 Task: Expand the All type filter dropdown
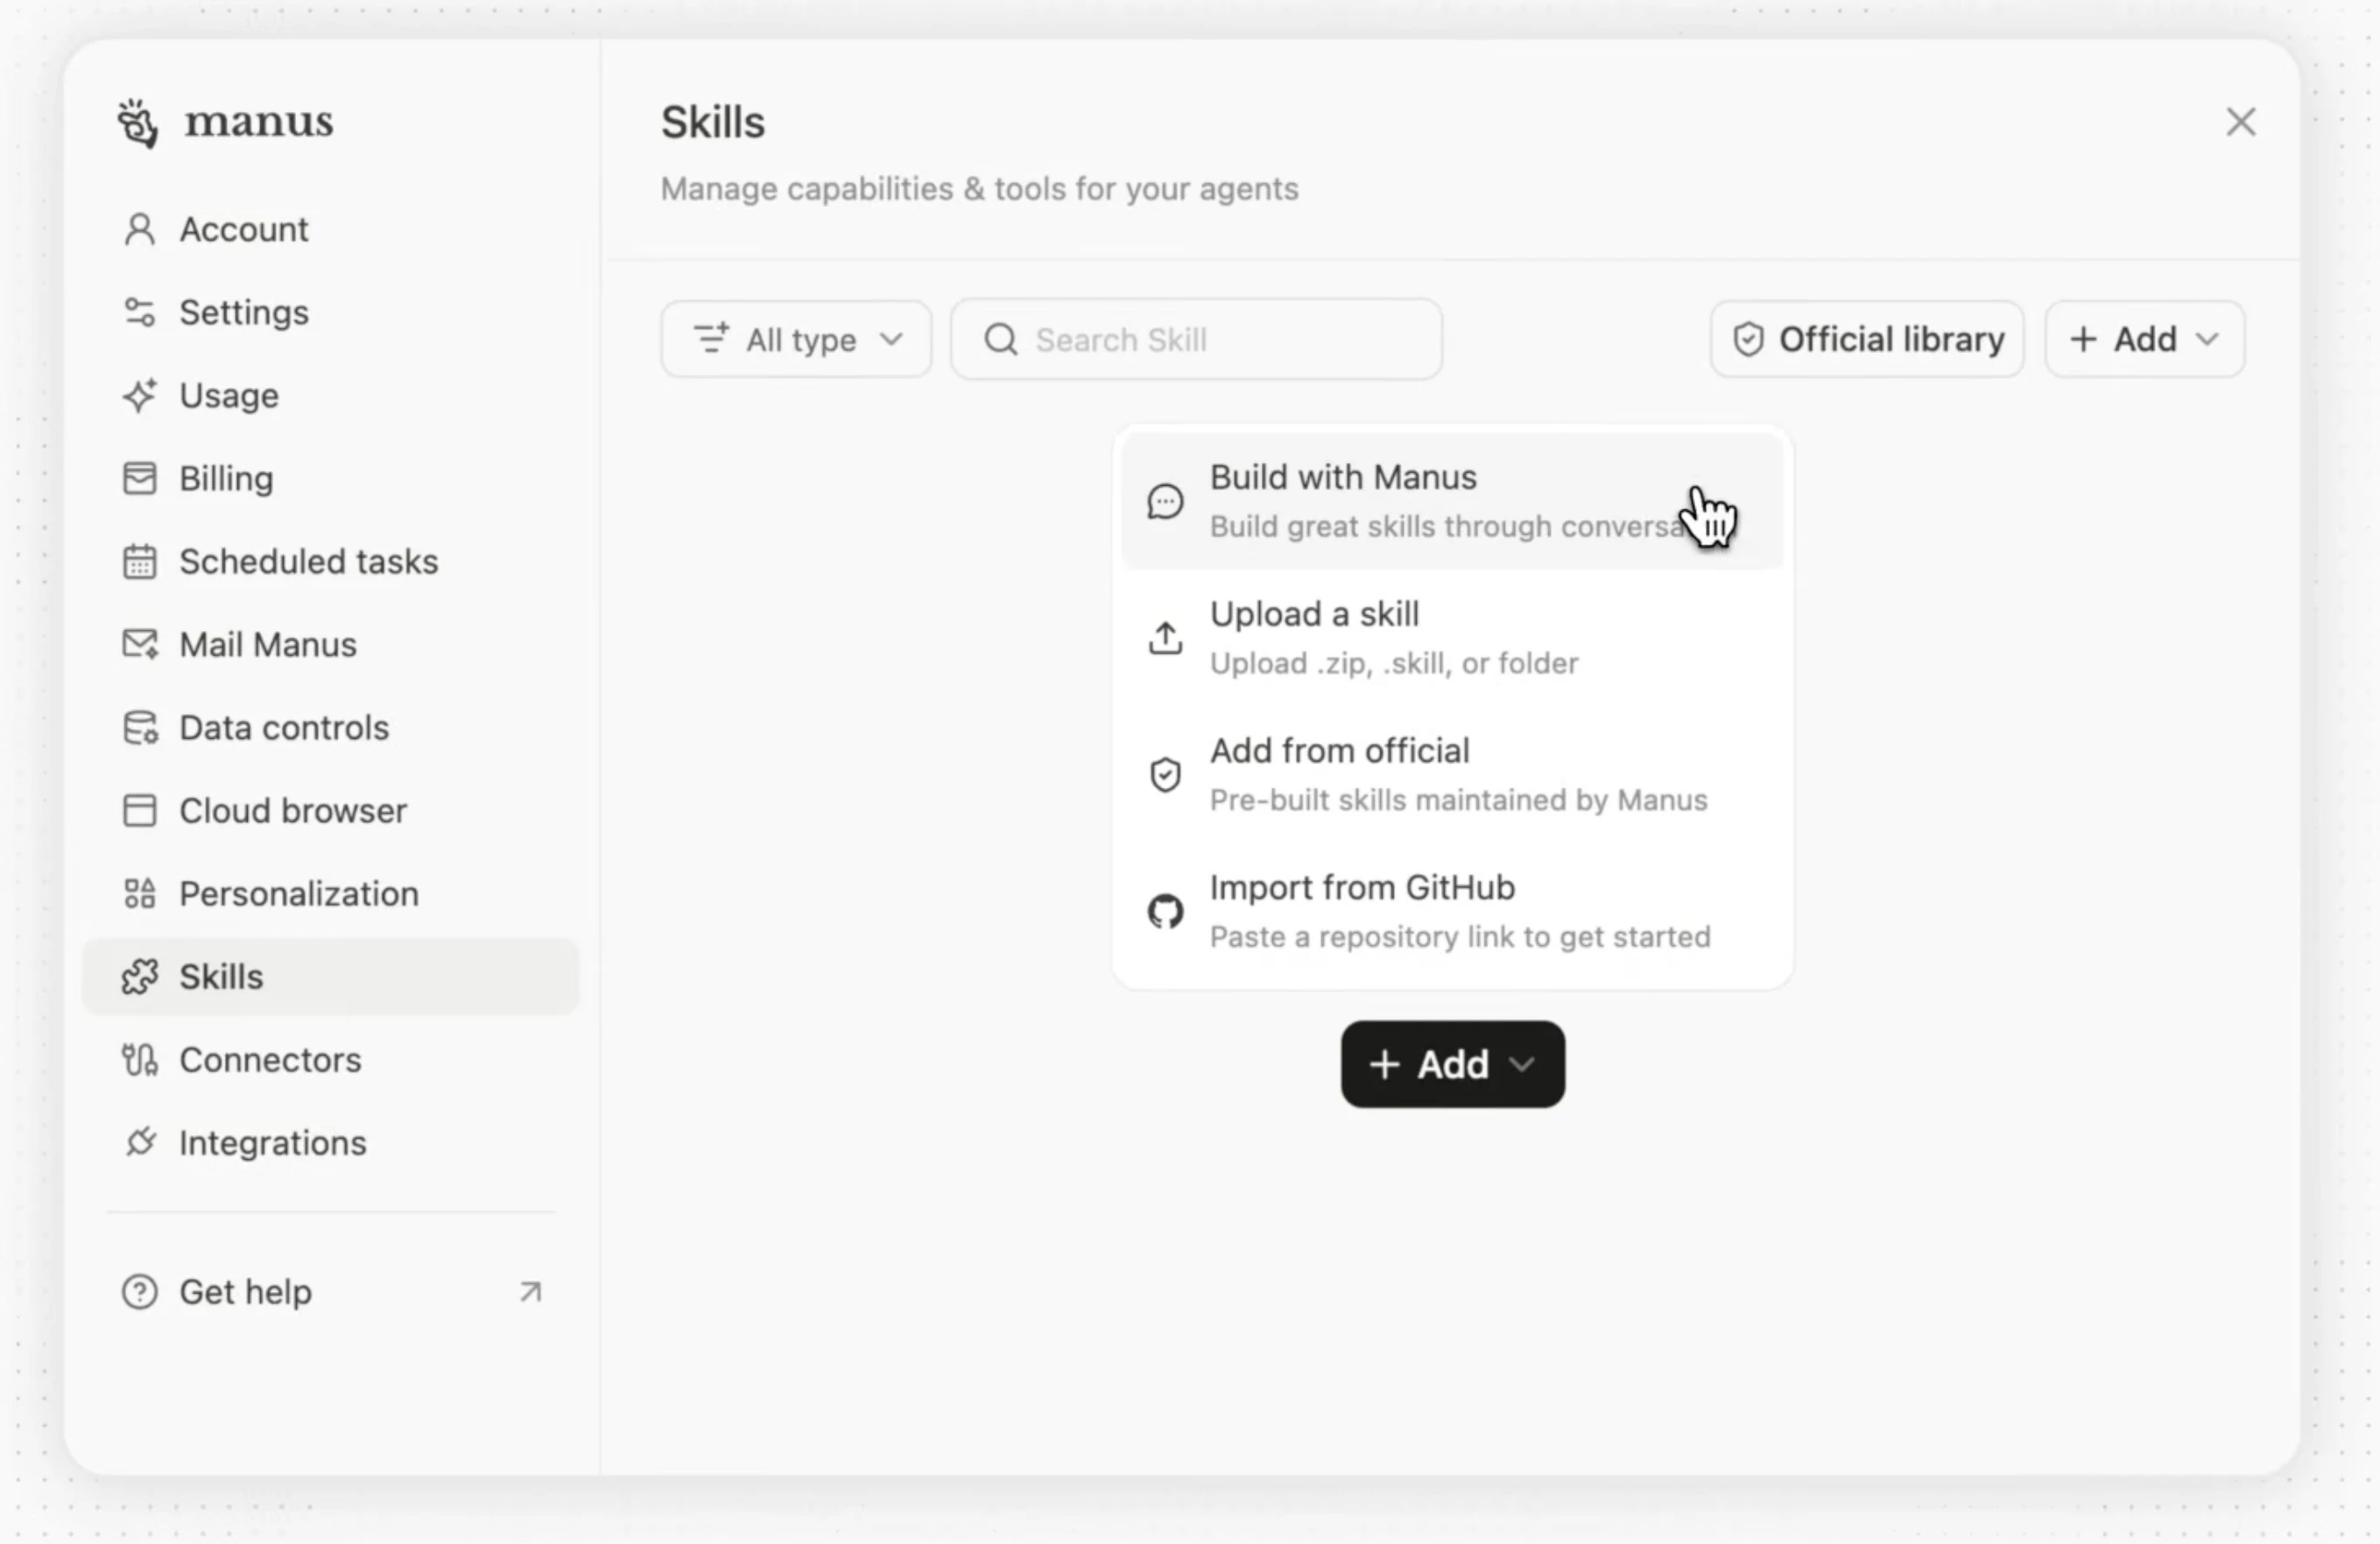[x=796, y=339]
